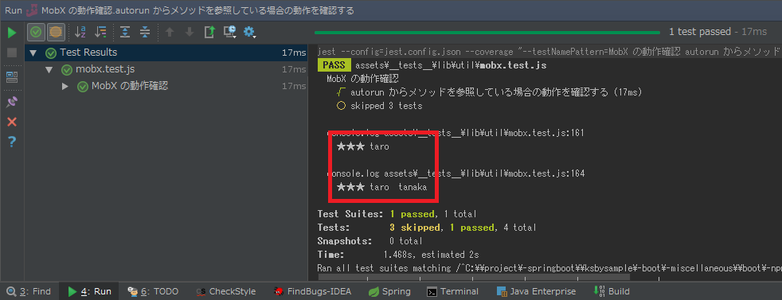The image size is (782, 300).
Task: Click the 'Time: 1.468s' output line
Action: (x=398, y=255)
